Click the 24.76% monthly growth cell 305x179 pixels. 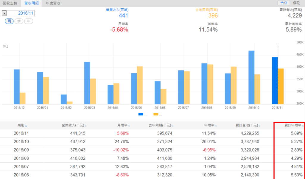(x=122, y=142)
